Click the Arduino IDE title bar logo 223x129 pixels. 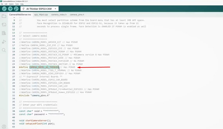(1, 1)
